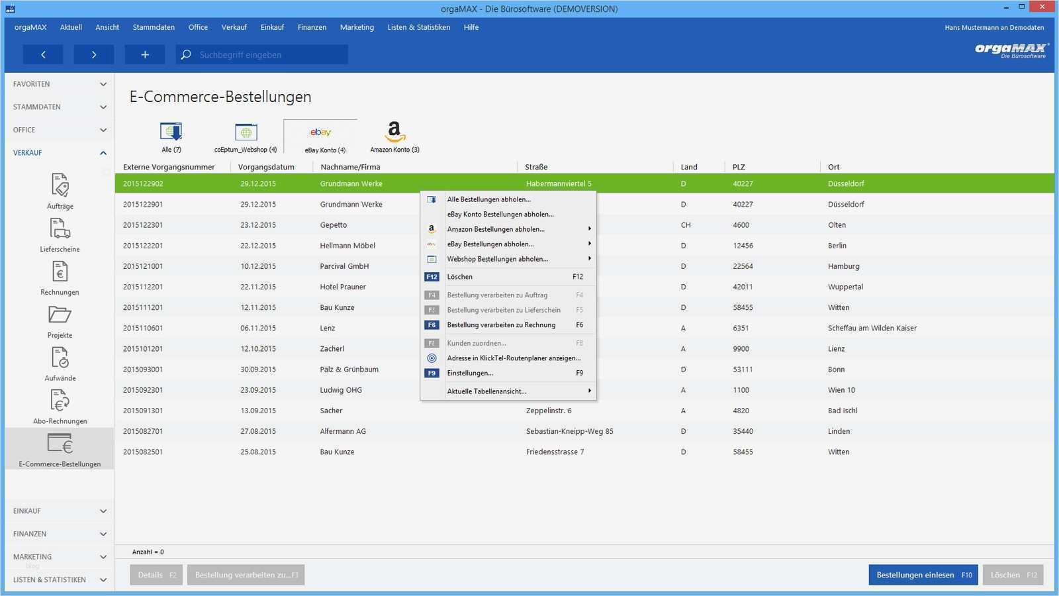1059x596 pixels.
Task: Click the Amazon icon in context menu
Action: tap(432, 229)
